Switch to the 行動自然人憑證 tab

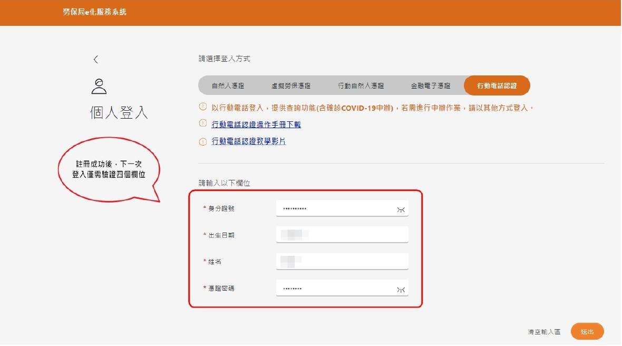pos(361,85)
